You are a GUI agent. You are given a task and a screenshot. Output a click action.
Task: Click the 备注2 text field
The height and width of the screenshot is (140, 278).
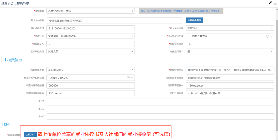160,109
